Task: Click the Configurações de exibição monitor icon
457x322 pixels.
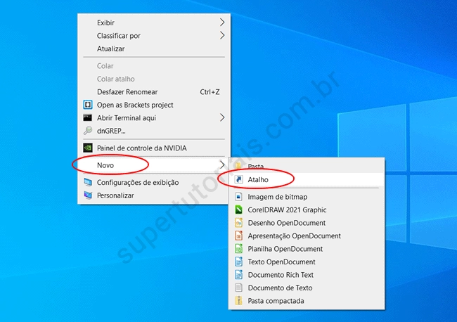Action: (88, 182)
